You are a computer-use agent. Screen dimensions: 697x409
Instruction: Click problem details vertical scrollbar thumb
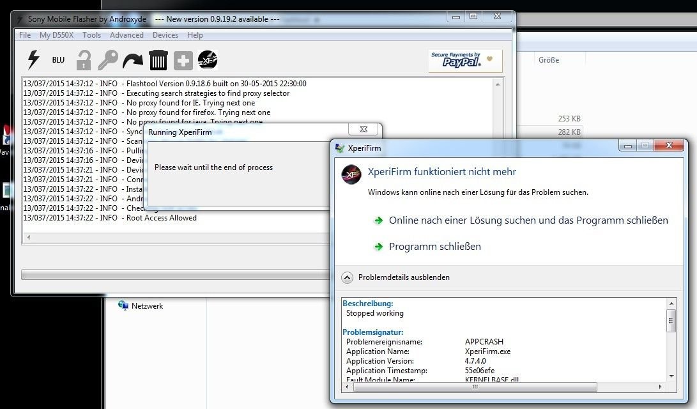671,321
